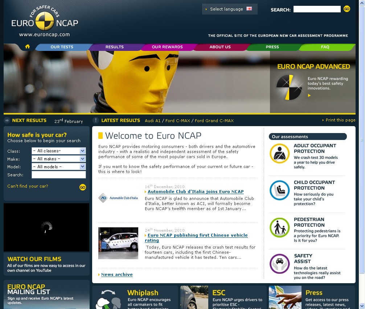Click the ESC car wheel thumbnail
This screenshot has height=309, width=365.
[194, 297]
